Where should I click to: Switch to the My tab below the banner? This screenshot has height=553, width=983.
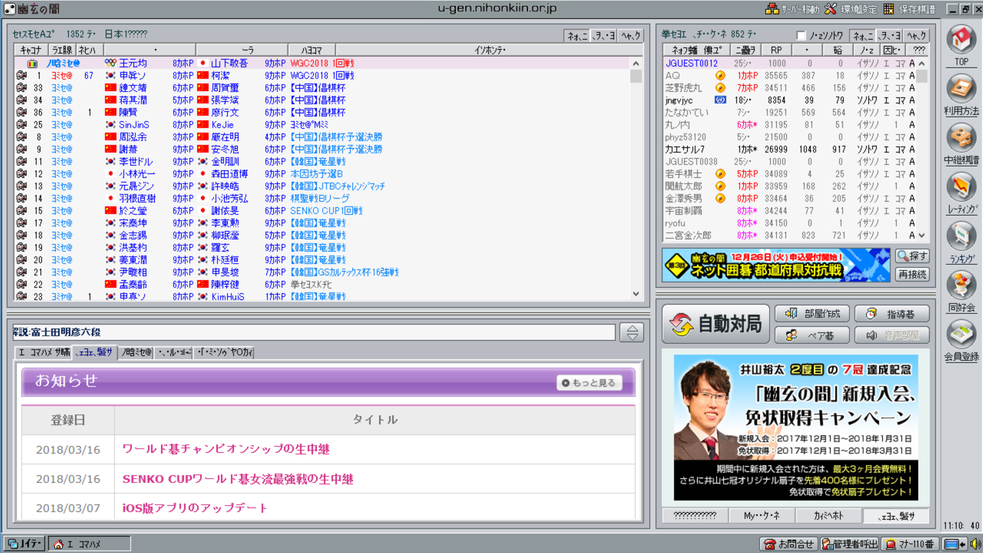click(x=761, y=516)
